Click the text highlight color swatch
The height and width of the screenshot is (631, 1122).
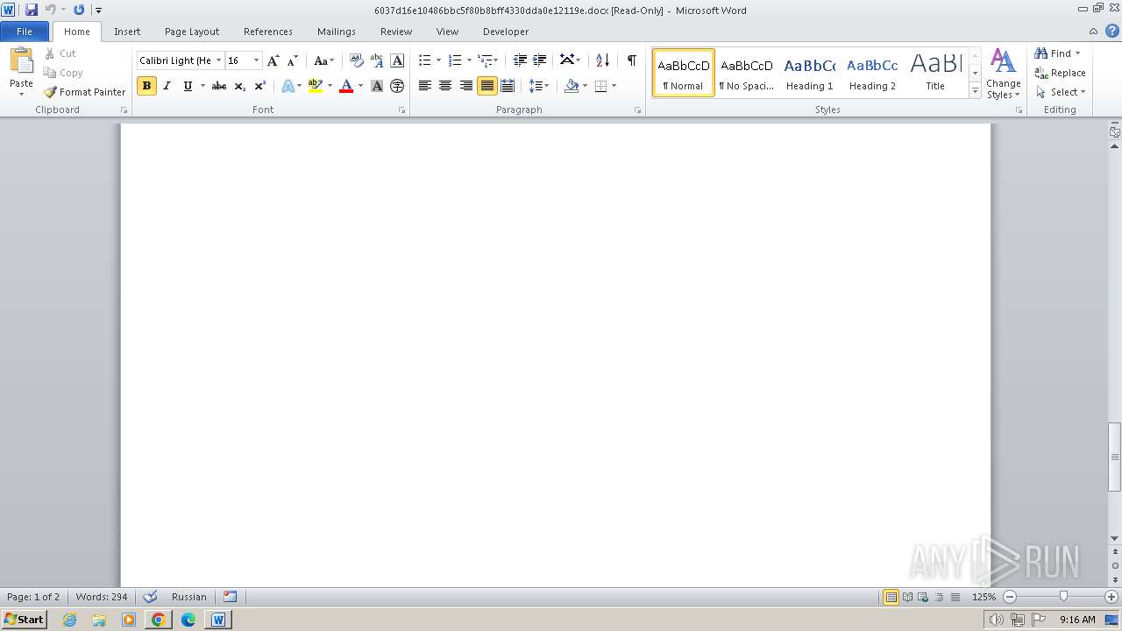[316, 86]
